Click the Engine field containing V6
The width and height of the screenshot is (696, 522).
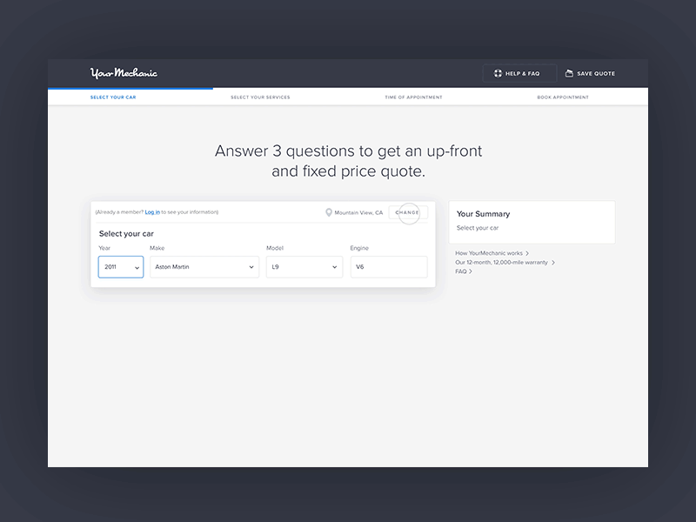[388, 267]
